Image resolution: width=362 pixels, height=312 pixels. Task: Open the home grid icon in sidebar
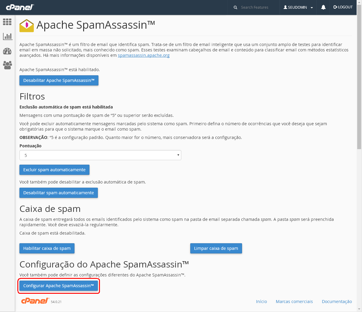7,22
